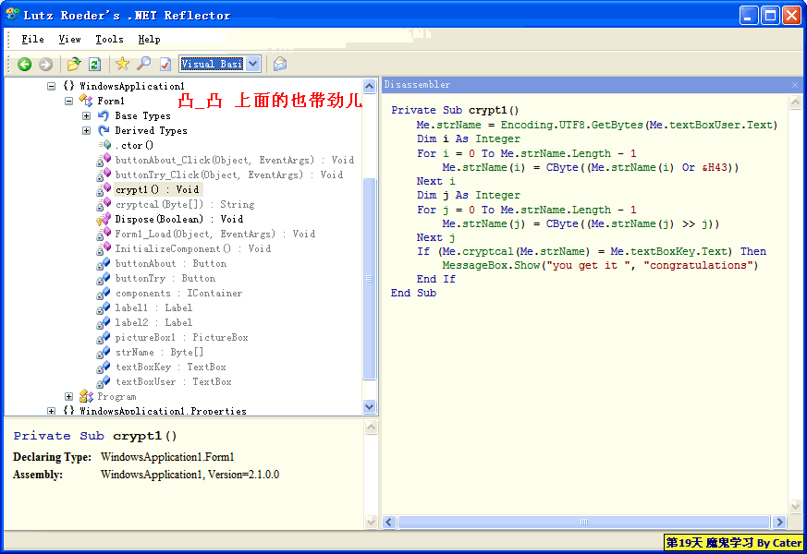Click the strName field icon
807x554 pixels.
point(104,352)
